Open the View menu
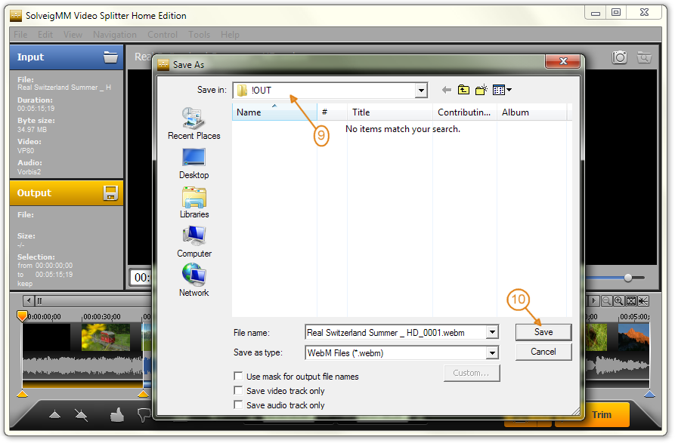Viewport: 675px width, 443px height. (73, 35)
